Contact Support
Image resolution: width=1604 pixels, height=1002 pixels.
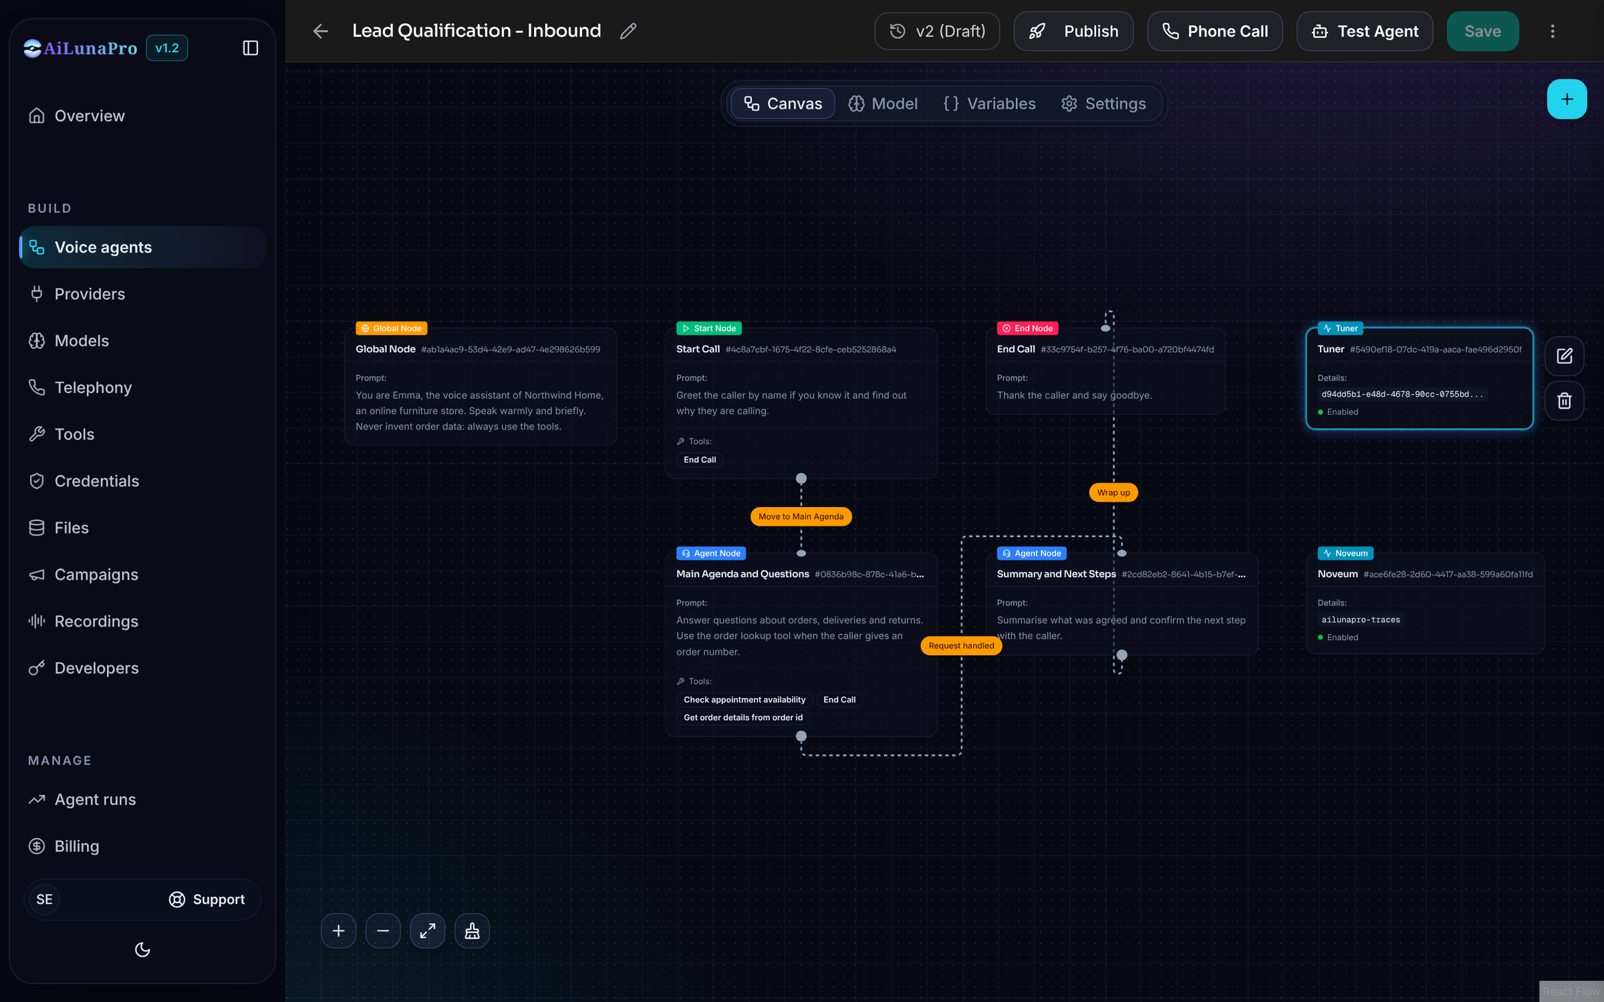(x=207, y=899)
